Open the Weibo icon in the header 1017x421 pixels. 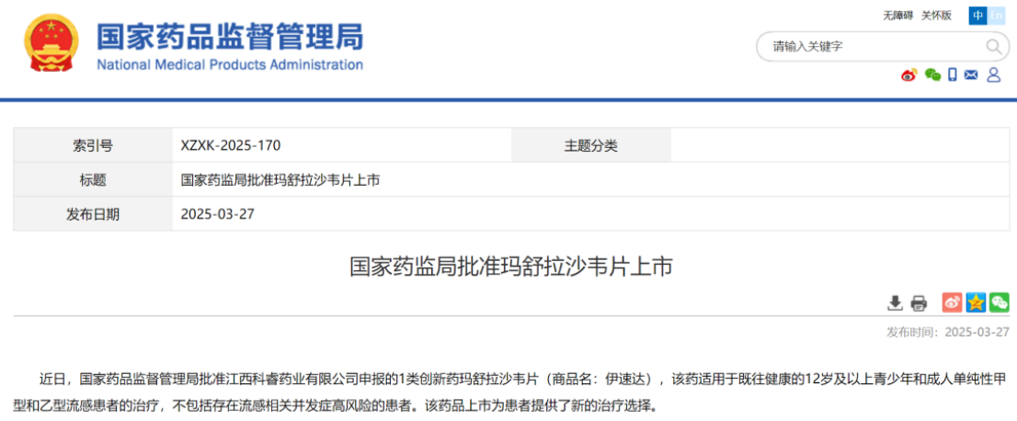pyautogui.click(x=908, y=75)
